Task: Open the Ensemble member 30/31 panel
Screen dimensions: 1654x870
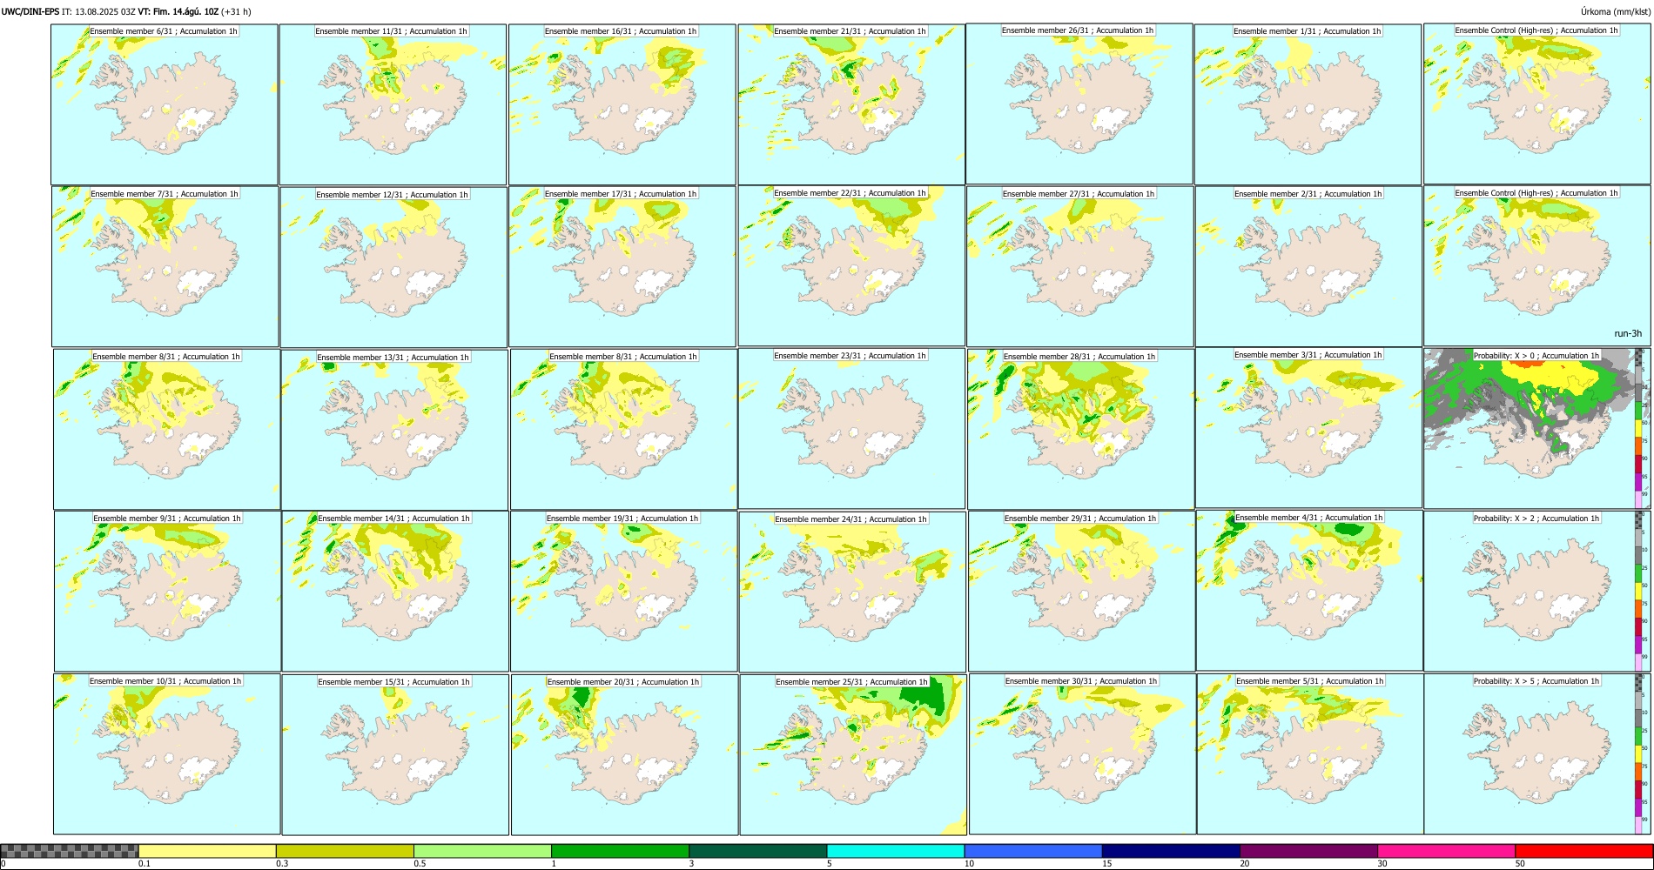Action: 1082,754
